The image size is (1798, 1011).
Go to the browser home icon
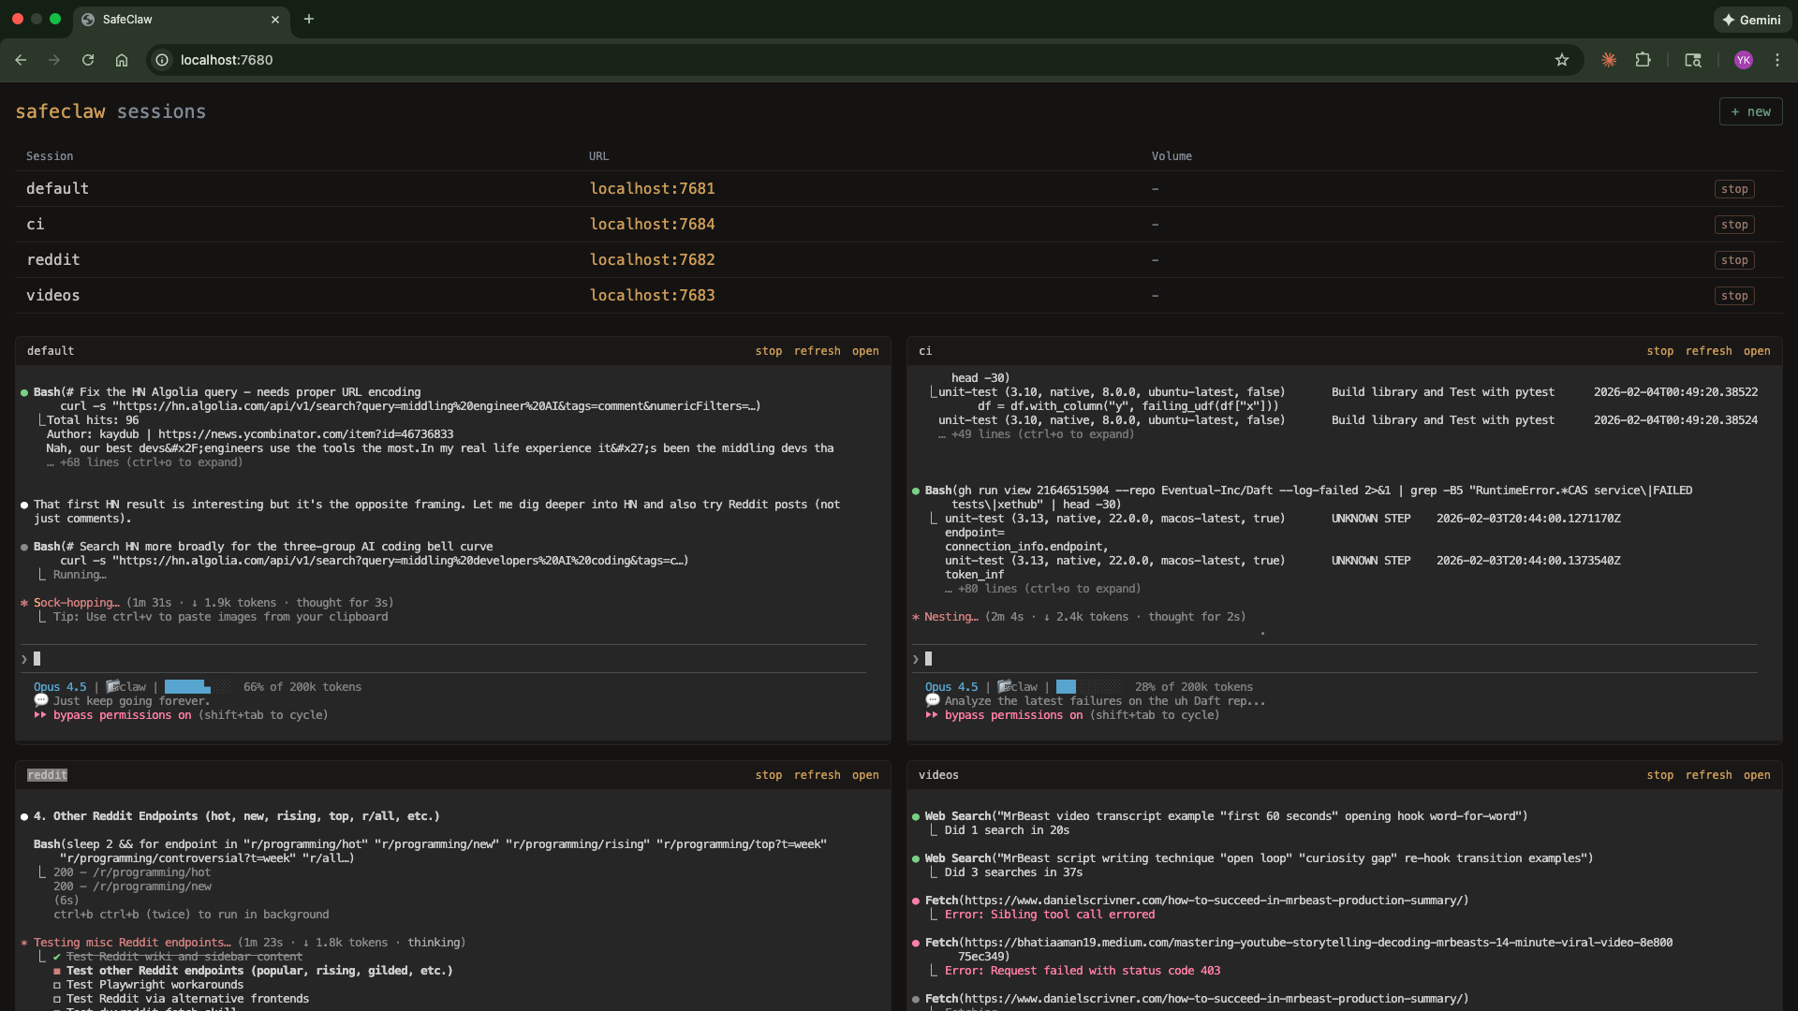click(x=122, y=60)
